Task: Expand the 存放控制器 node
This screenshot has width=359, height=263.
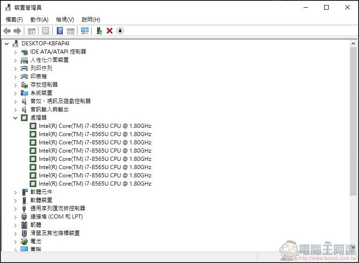Action: pyautogui.click(x=15, y=85)
